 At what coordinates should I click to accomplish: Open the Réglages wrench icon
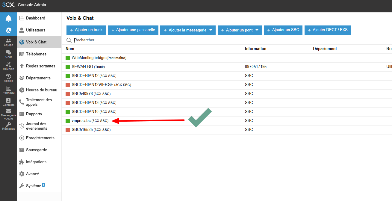pyautogui.click(x=8, y=126)
